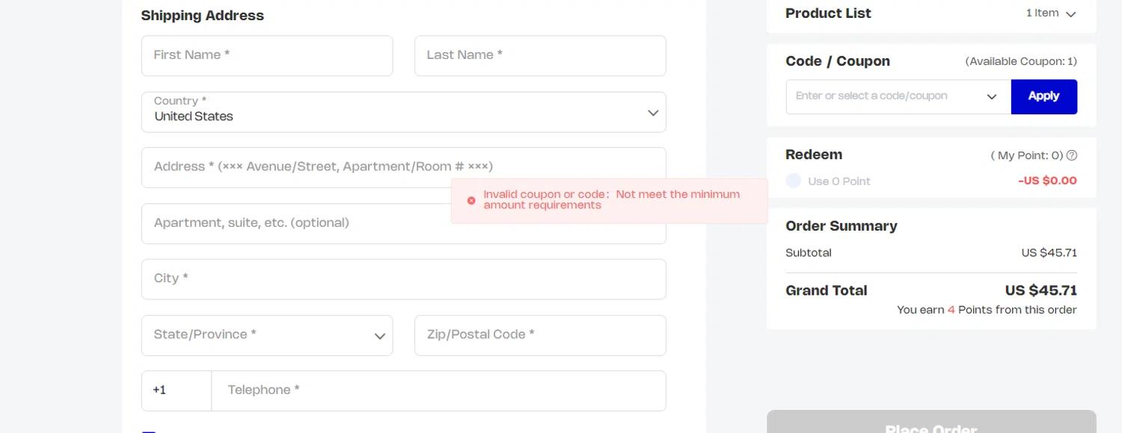Focus the Zip/Postal Code field
This screenshot has height=433, width=1122.
540,335
